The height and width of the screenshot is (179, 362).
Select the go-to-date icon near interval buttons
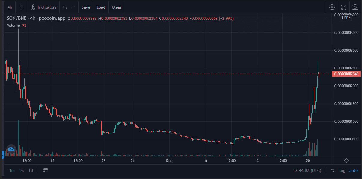(46, 170)
